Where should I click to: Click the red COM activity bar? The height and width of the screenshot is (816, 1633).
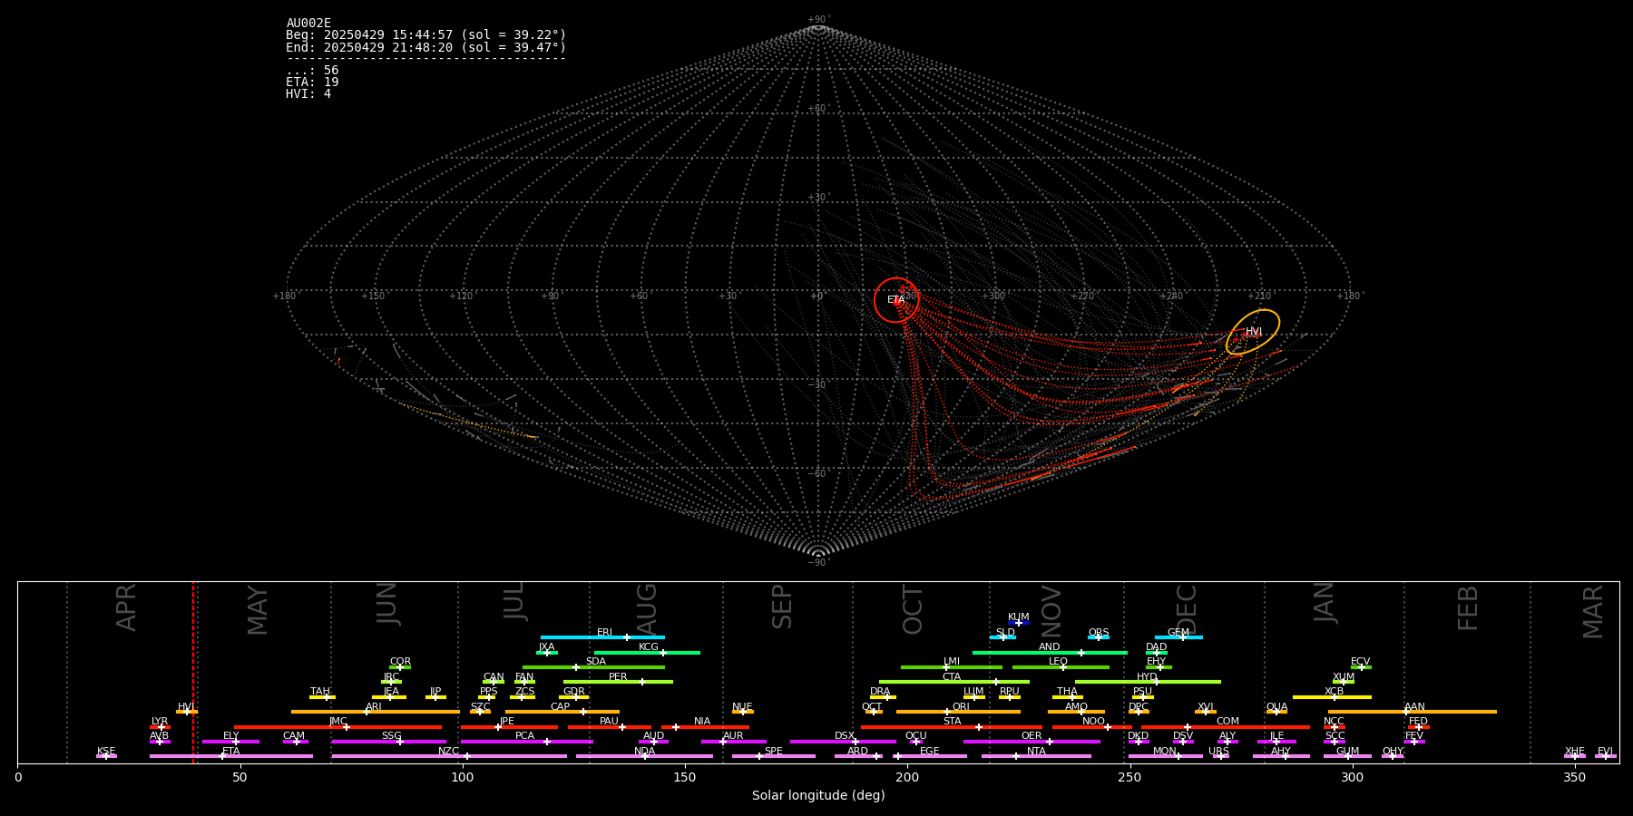click(x=1227, y=726)
